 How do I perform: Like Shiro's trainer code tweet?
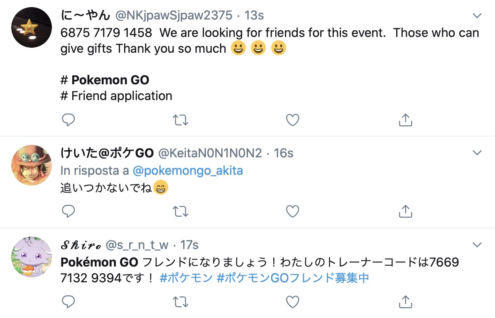[x=293, y=301]
